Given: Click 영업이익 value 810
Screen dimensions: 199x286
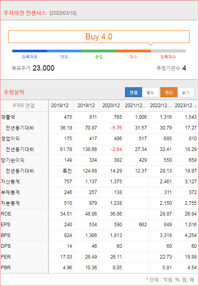Looking at the screenshot, I should click(x=193, y=139).
